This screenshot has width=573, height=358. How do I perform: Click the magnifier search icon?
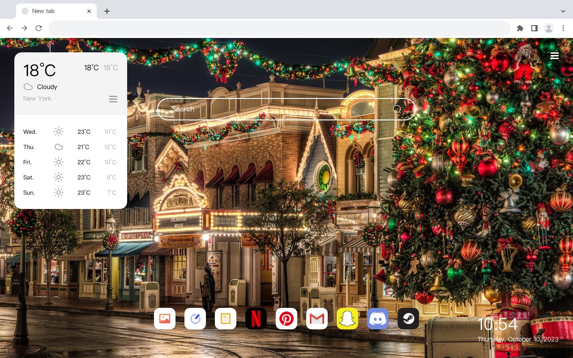(397, 109)
